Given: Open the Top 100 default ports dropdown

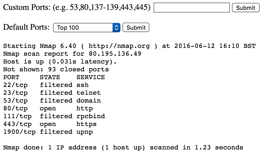Looking at the screenshot, I should (87, 28).
